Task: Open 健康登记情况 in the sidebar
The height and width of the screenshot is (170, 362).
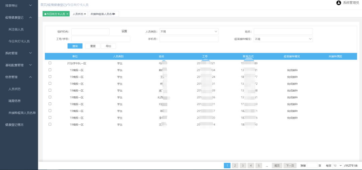Action: click(14, 125)
